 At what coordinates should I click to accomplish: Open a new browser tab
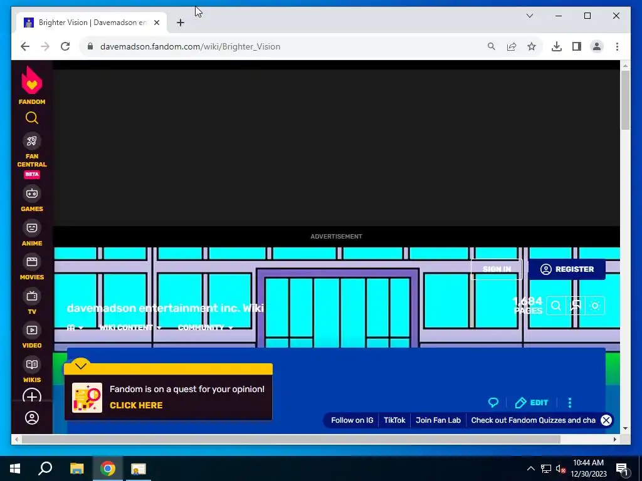point(180,23)
